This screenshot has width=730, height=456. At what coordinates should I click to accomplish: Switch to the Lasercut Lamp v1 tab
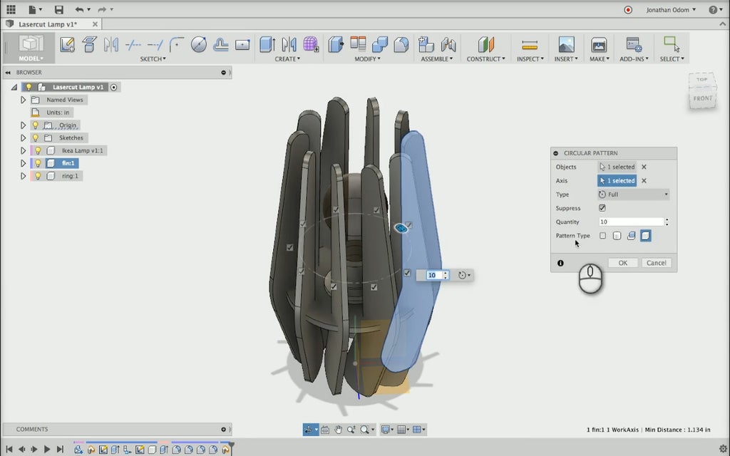[x=47, y=24]
